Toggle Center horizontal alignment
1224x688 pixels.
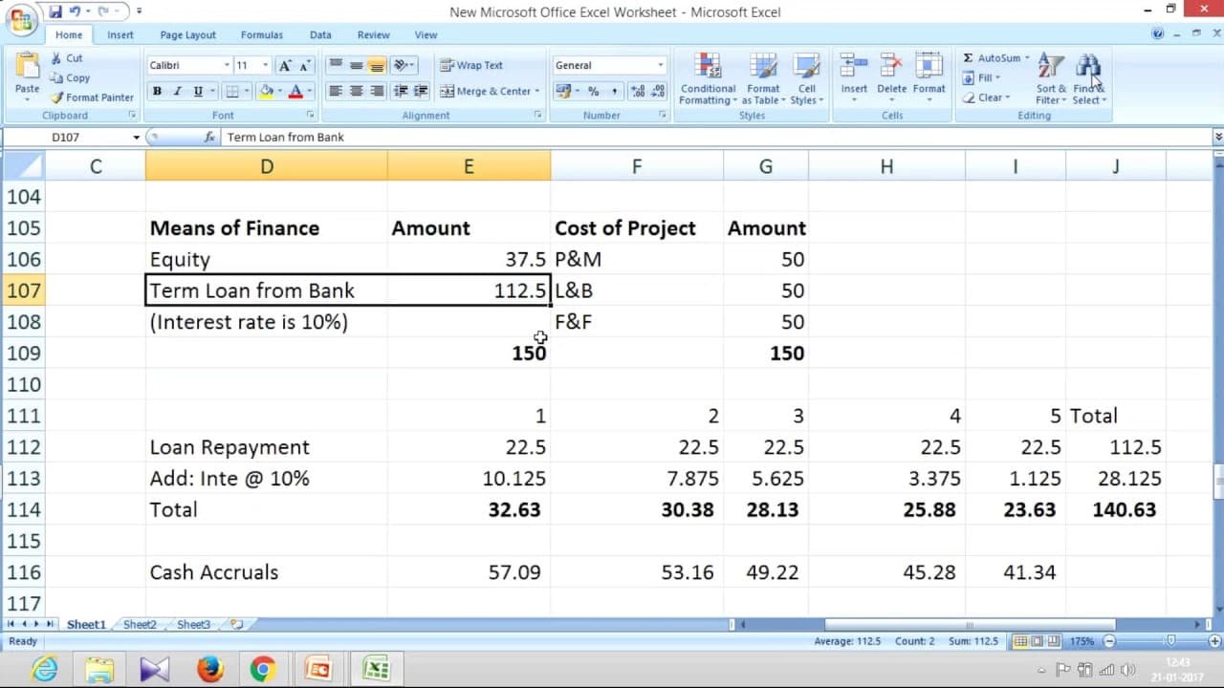click(x=356, y=92)
